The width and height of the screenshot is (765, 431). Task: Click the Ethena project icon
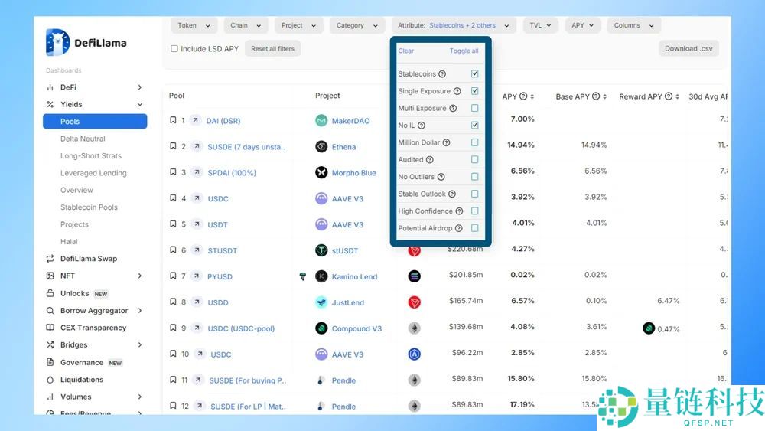[321, 146]
